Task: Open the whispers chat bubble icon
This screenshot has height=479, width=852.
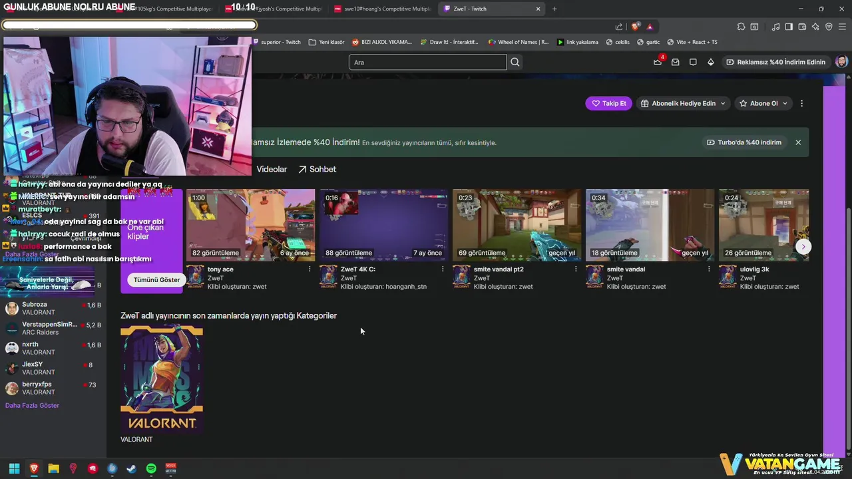Action: [x=693, y=62]
